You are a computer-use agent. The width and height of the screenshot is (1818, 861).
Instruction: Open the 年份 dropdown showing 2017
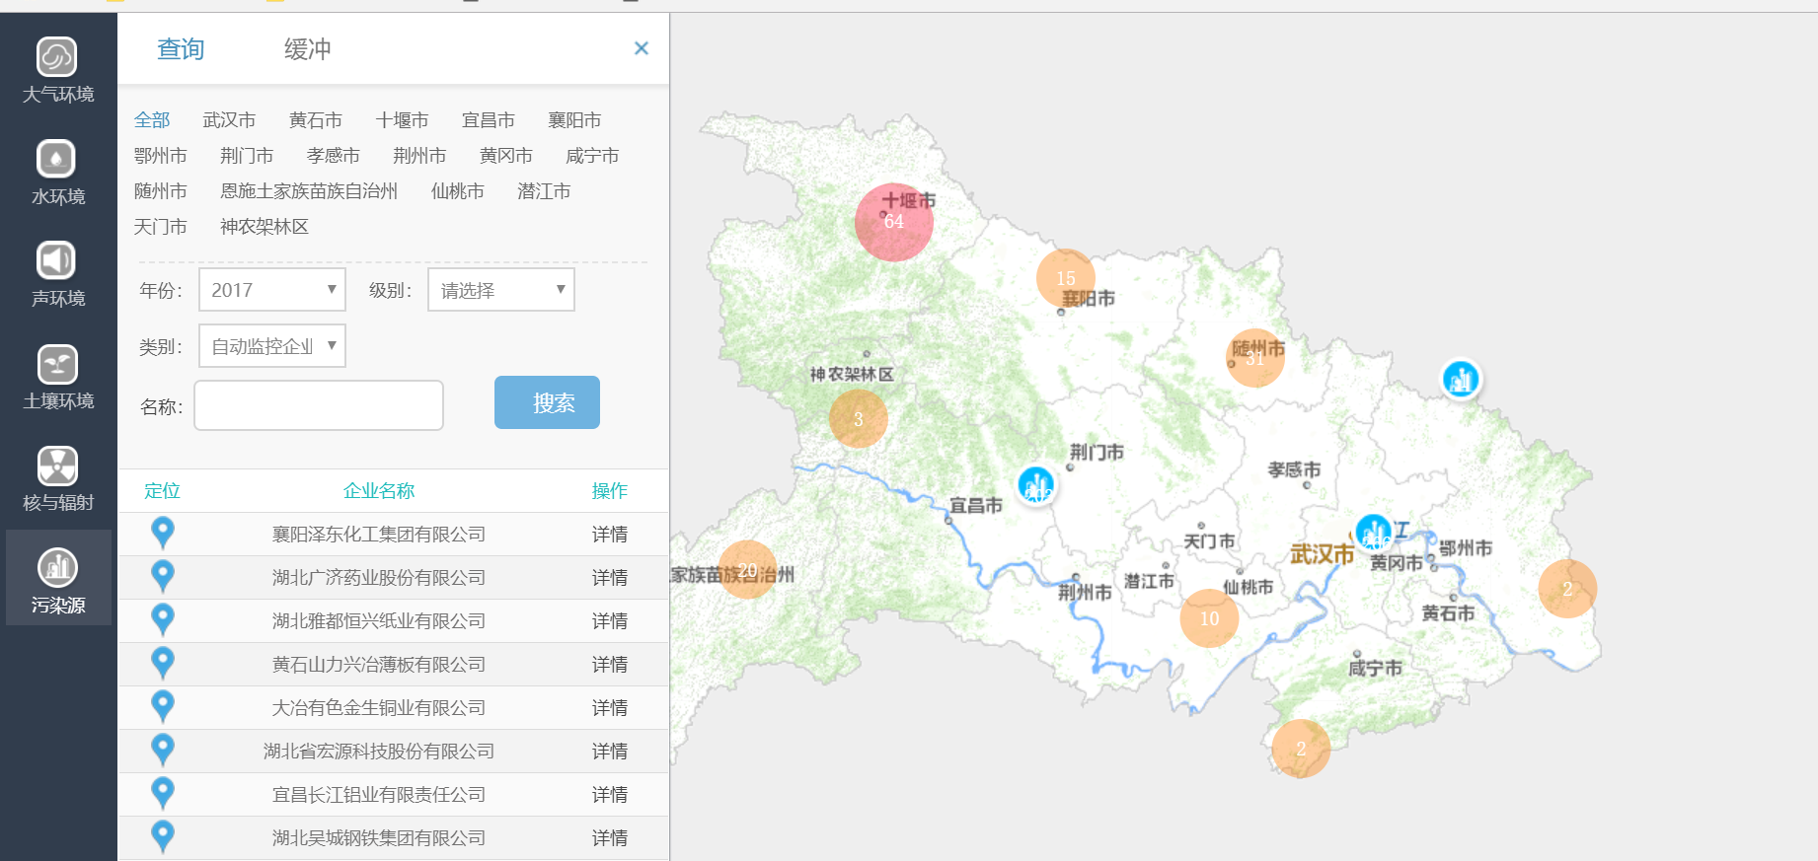tap(272, 290)
